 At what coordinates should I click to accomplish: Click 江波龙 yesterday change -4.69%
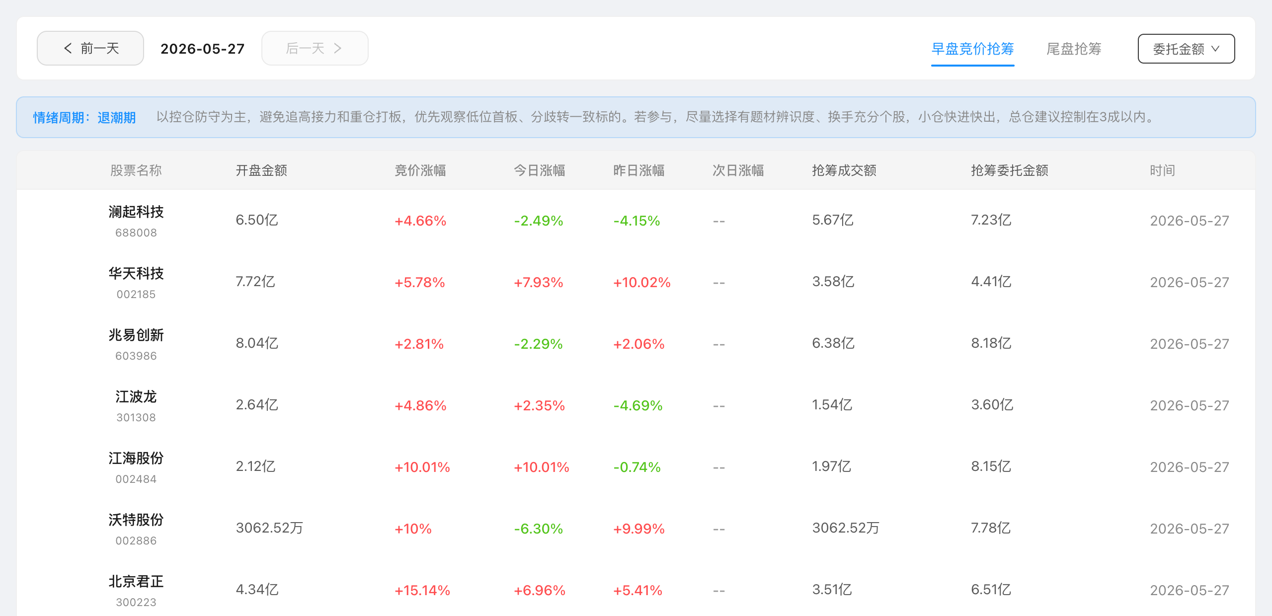pos(638,405)
